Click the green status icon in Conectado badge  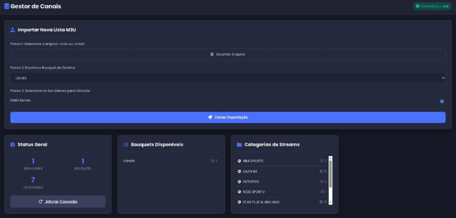pos(418,6)
